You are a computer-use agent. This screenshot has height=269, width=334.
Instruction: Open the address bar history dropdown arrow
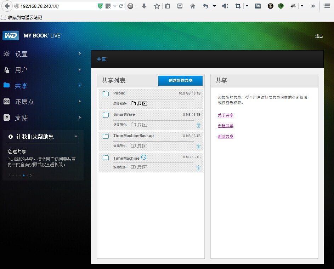[115, 6]
